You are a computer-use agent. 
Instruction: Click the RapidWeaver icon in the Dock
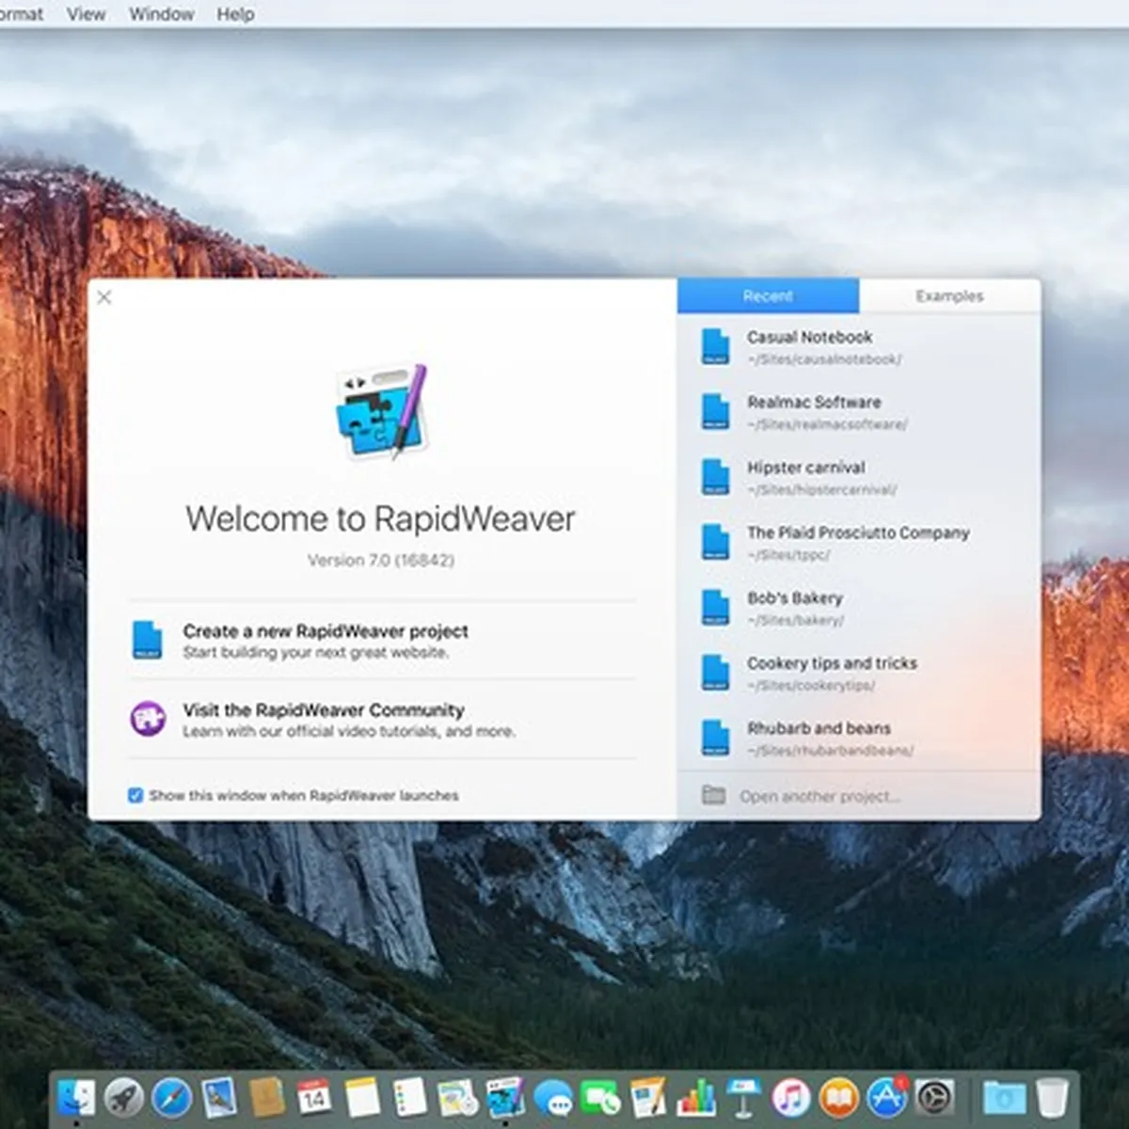click(505, 1097)
